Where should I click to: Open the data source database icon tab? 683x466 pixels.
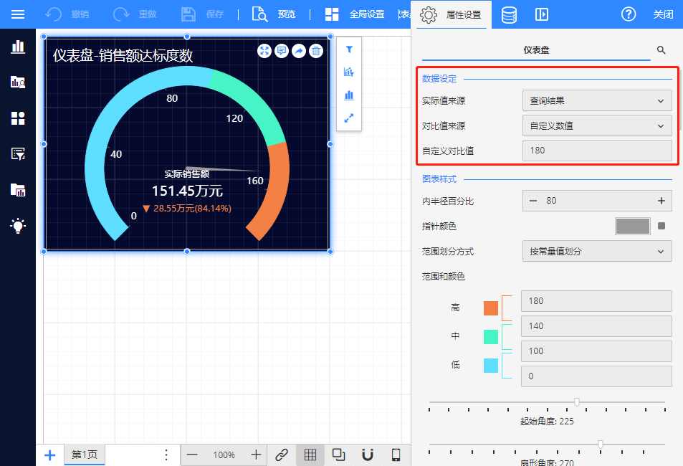pos(509,14)
